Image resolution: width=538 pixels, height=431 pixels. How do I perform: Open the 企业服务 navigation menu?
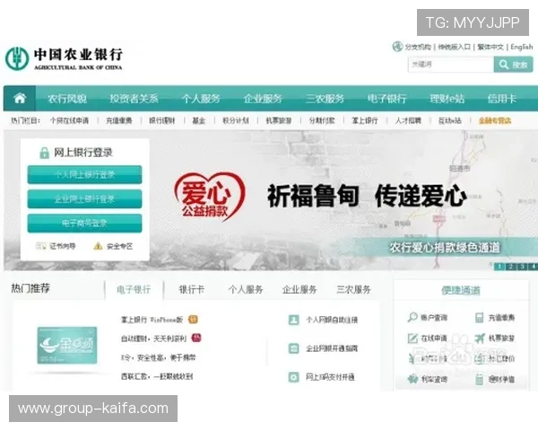tap(263, 99)
